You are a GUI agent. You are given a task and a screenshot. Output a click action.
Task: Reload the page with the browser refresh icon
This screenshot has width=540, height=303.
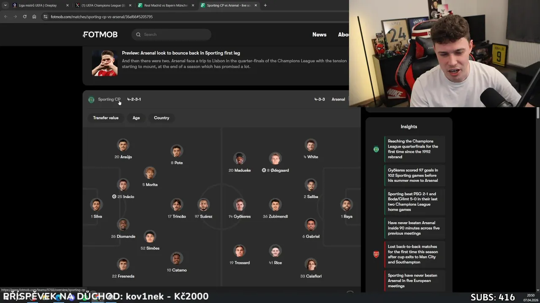pos(24,17)
